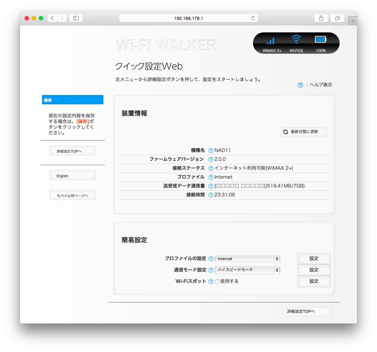Open the プロファイルの設定 Internet dropdown
The height and width of the screenshot is (352, 377).
point(247,259)
